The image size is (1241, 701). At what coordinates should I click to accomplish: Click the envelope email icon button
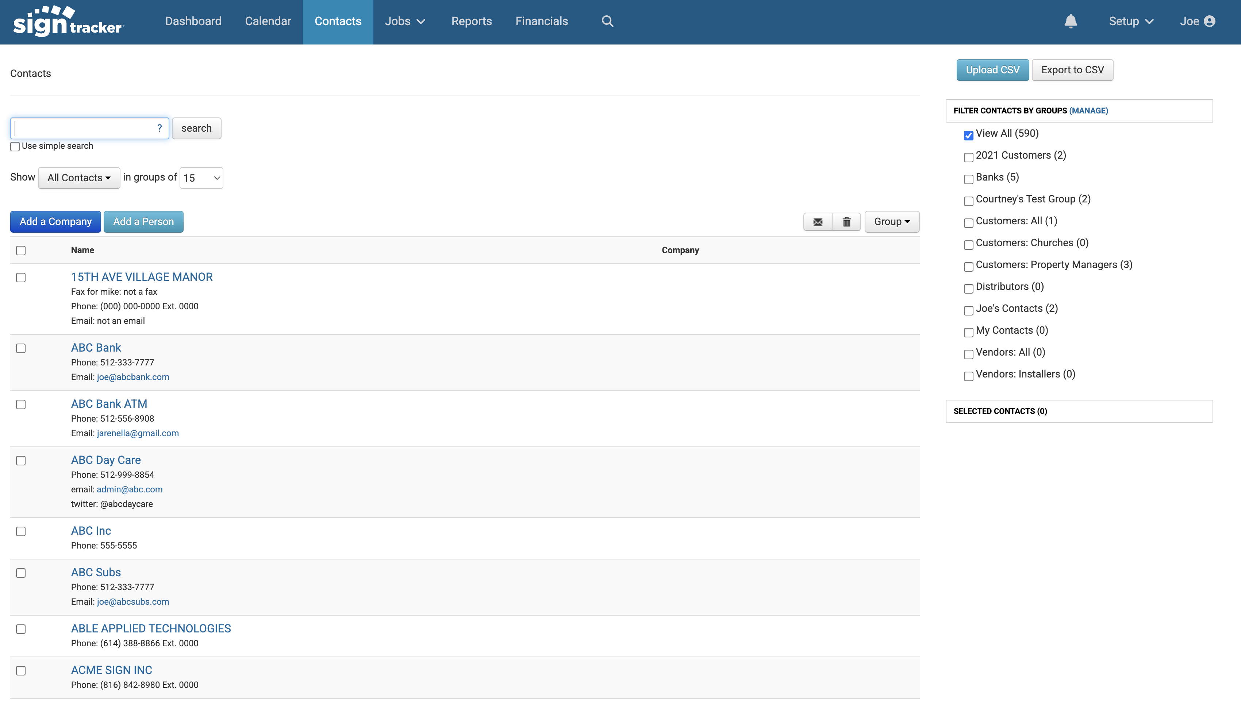818,222
